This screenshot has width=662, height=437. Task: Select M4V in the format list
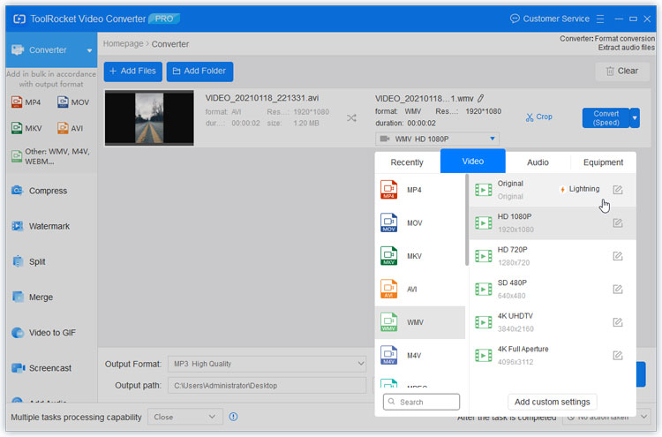point(419,356)
